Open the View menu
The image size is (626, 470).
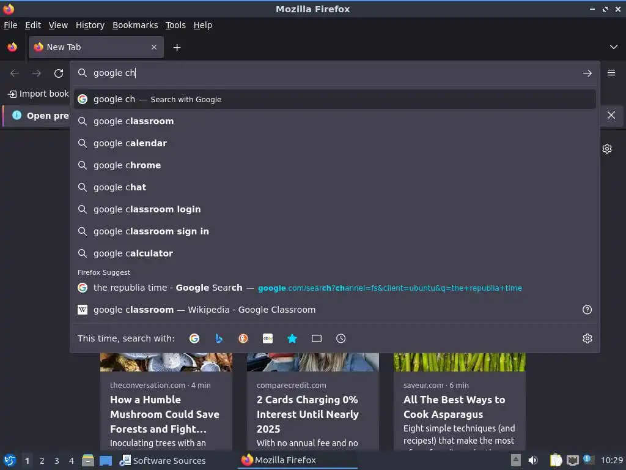click(x=58, y=25)
